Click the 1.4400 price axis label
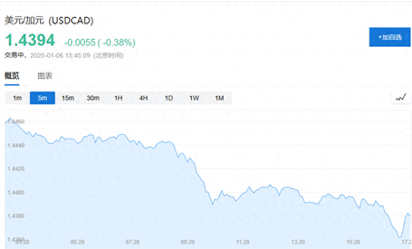 coord(15,193)
